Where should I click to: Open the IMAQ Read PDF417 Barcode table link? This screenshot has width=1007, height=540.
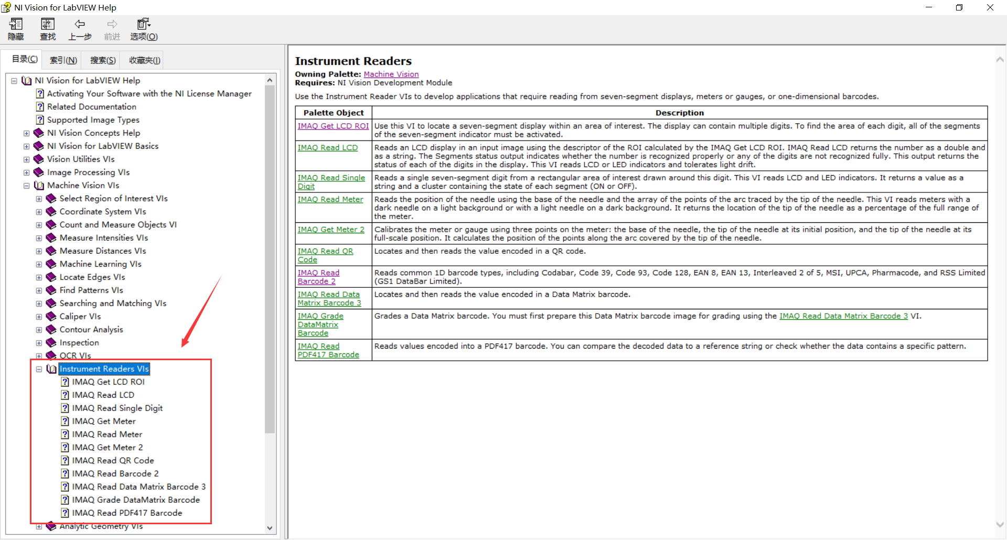coord(328,350)
